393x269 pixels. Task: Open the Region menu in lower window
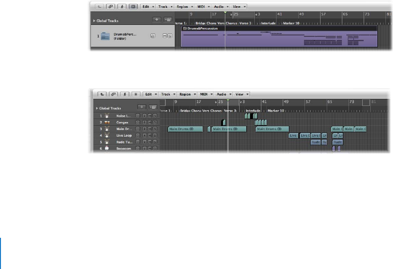click(x=188, y=94)
